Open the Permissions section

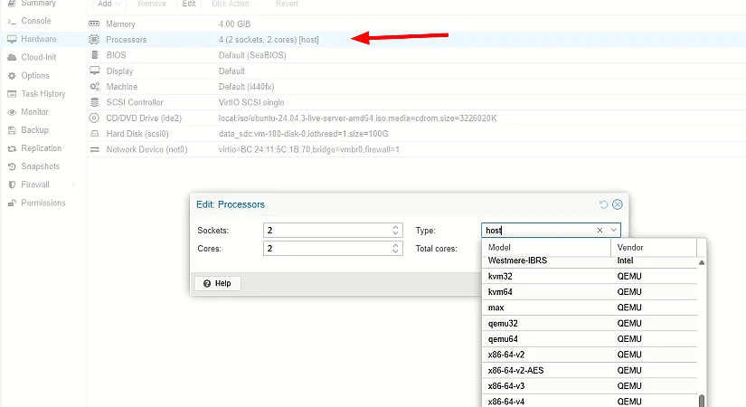[x=42, y=203]
